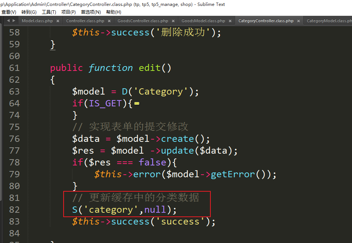Open the 转到(G) menu
The height and width of the screenshot is (243, 352).
(29, 12)
